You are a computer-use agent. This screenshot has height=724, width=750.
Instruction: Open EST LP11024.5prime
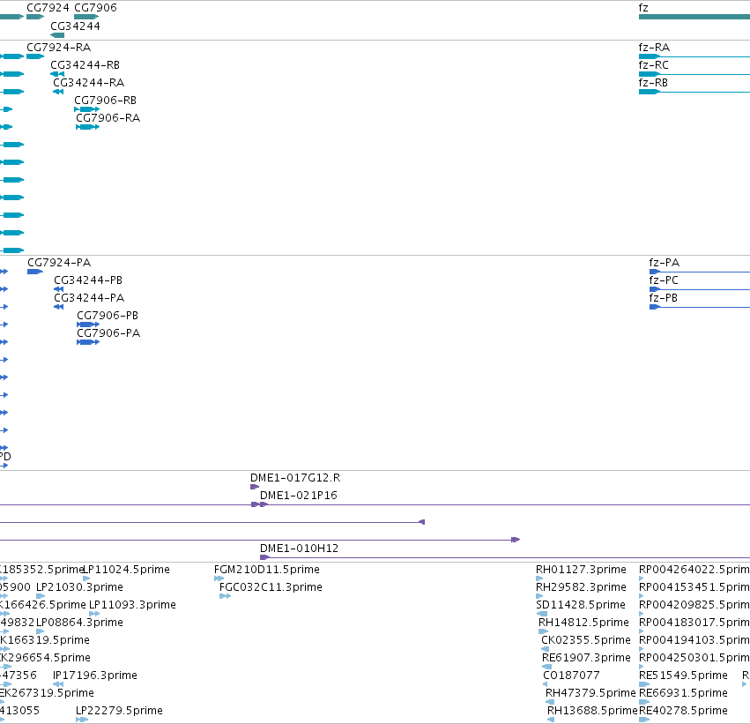126,570
